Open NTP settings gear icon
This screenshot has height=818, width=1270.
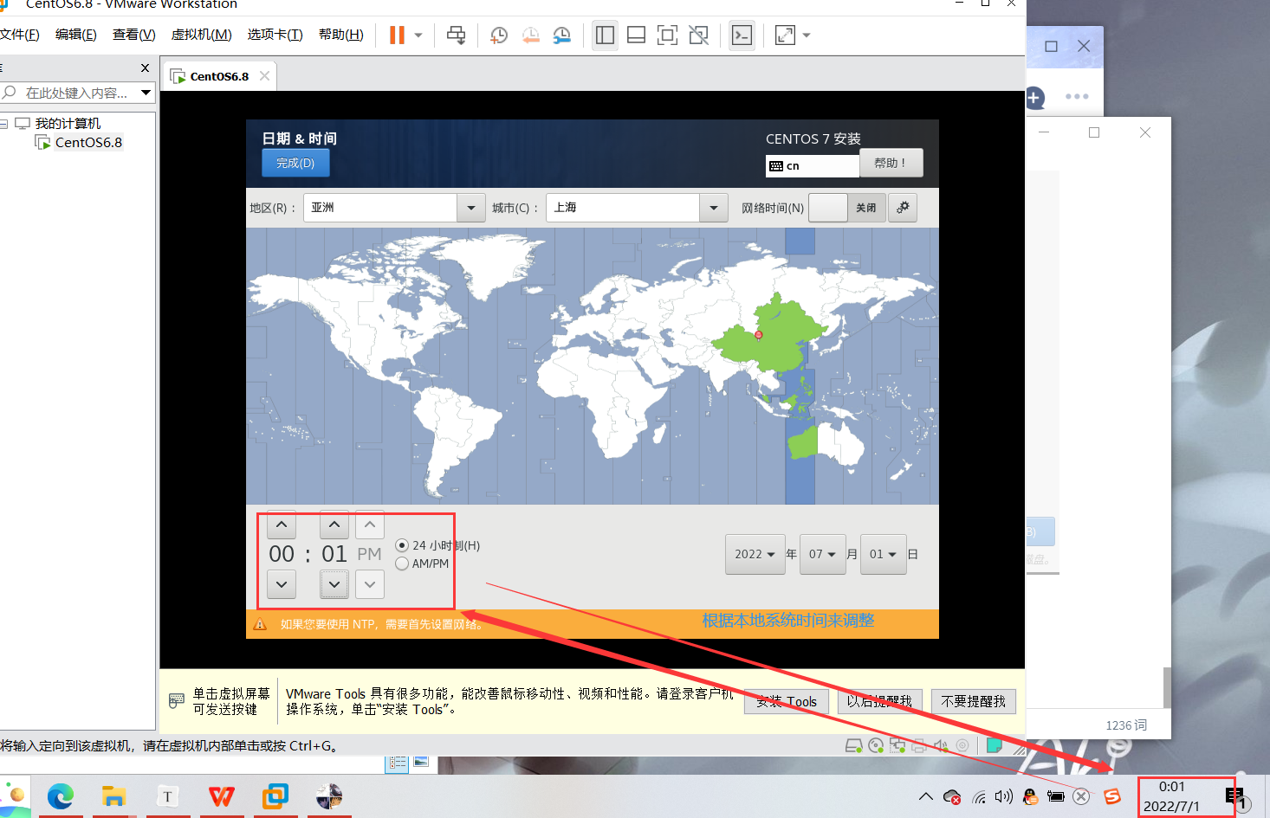(x=903, y=208)
